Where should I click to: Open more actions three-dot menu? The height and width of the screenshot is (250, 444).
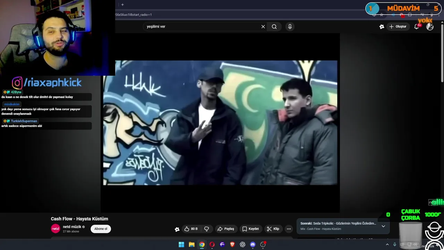289,229
